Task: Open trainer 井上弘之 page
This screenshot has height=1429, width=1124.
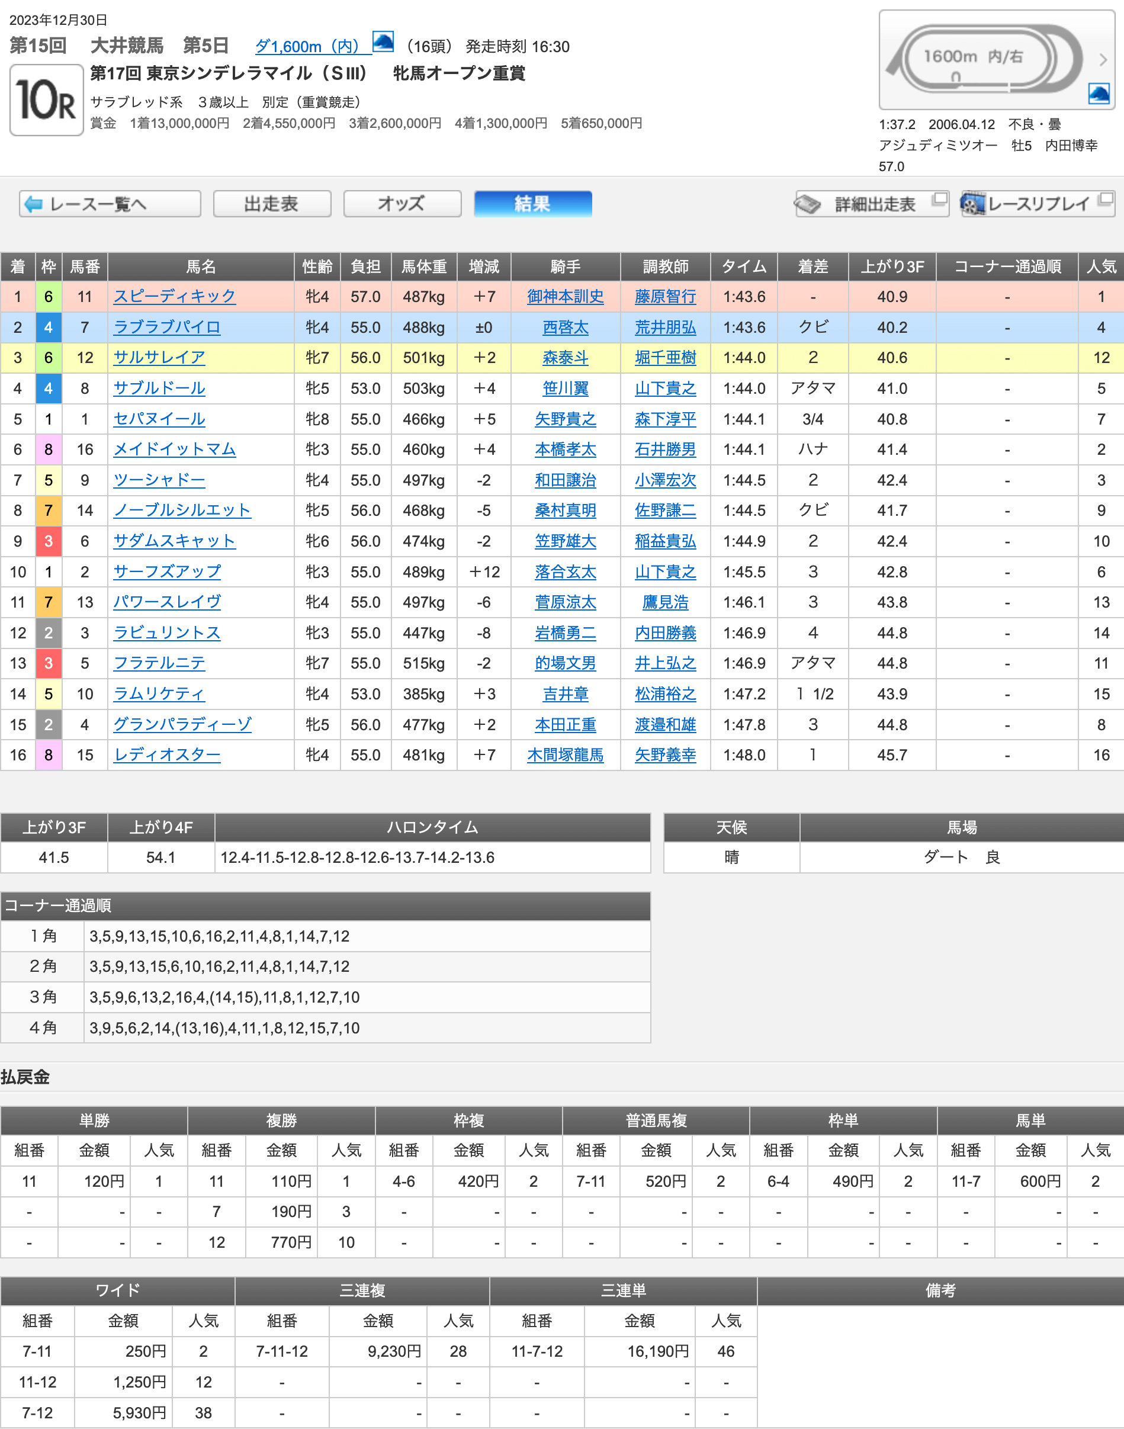Action: click(x=665, y=663)
